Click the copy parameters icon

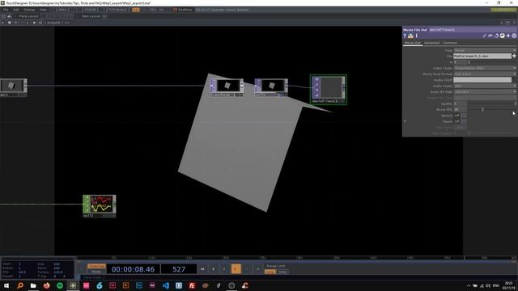point(496,36)
